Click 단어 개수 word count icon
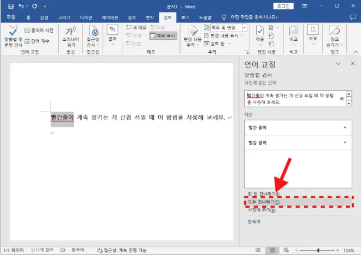Image resolution: width=361 pixels, height=255 pixels. point(37,41)
